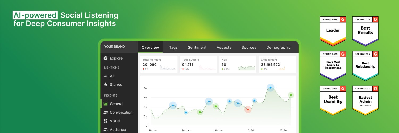Image resolution: width=399 pixels, height=133 pixels.
Task: Click the G2 logo on Leader badge
Action: coord(343,19)
